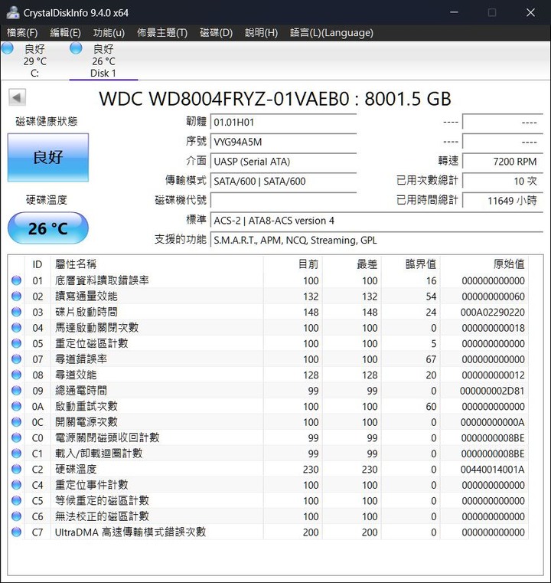
Task: Click status dot for attribute C1 載入/卸載迴圈計數
Action: coord(16,454)
